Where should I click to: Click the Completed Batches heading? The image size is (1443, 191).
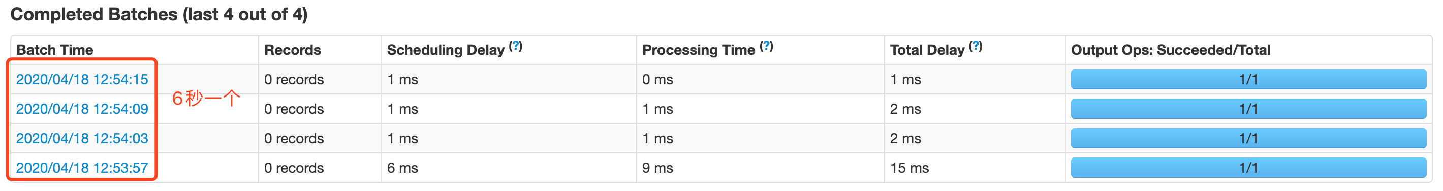coord(159,14)
